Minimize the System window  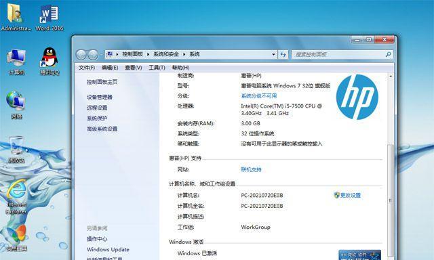click(357, 40)
